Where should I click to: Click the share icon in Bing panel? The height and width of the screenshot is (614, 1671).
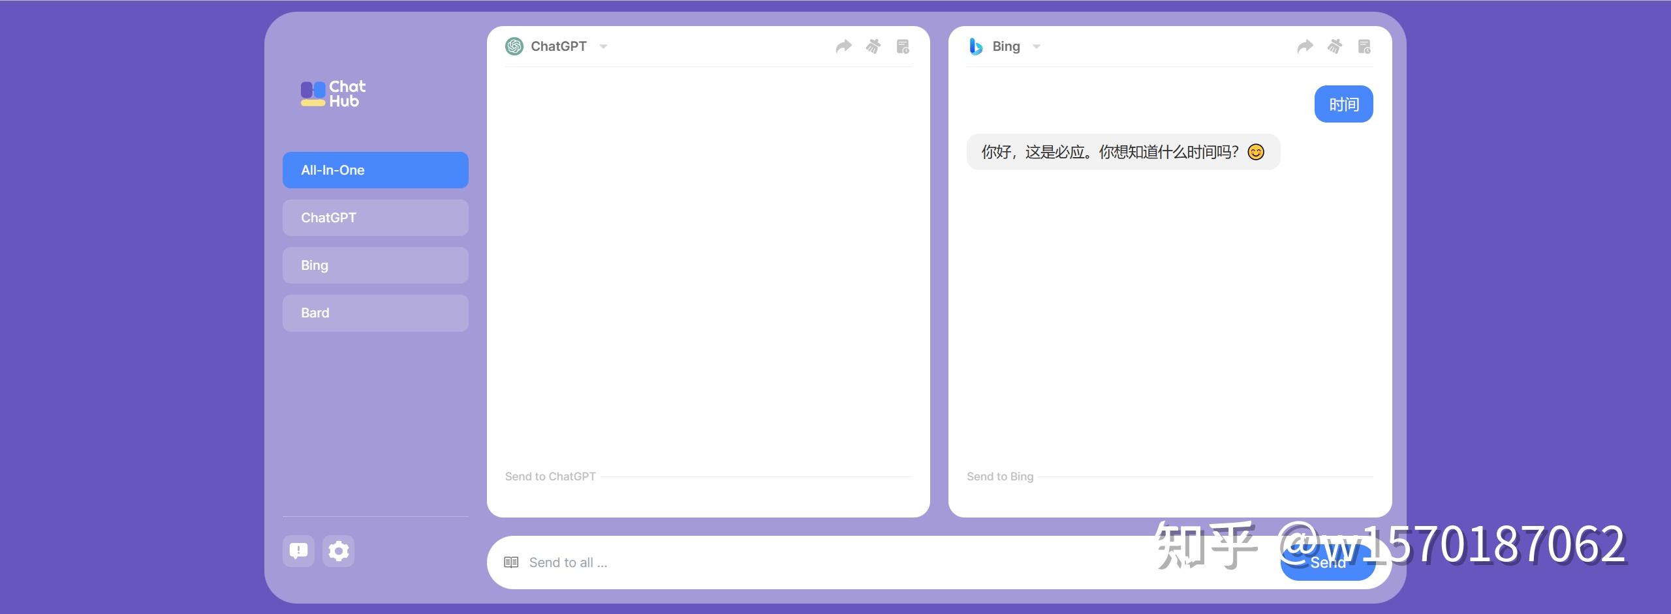click(1305, 46)
